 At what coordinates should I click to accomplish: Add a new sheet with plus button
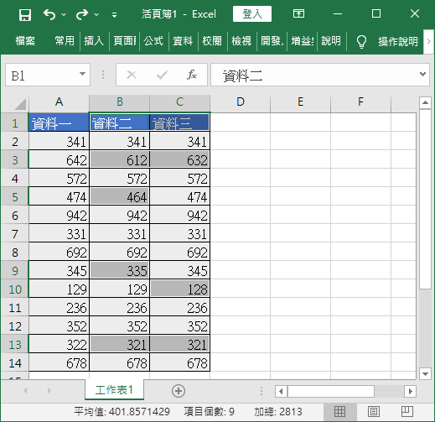click(179, 391)
